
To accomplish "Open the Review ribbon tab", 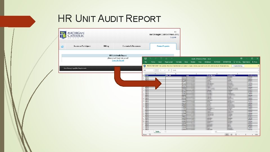I will coord(193,62).
